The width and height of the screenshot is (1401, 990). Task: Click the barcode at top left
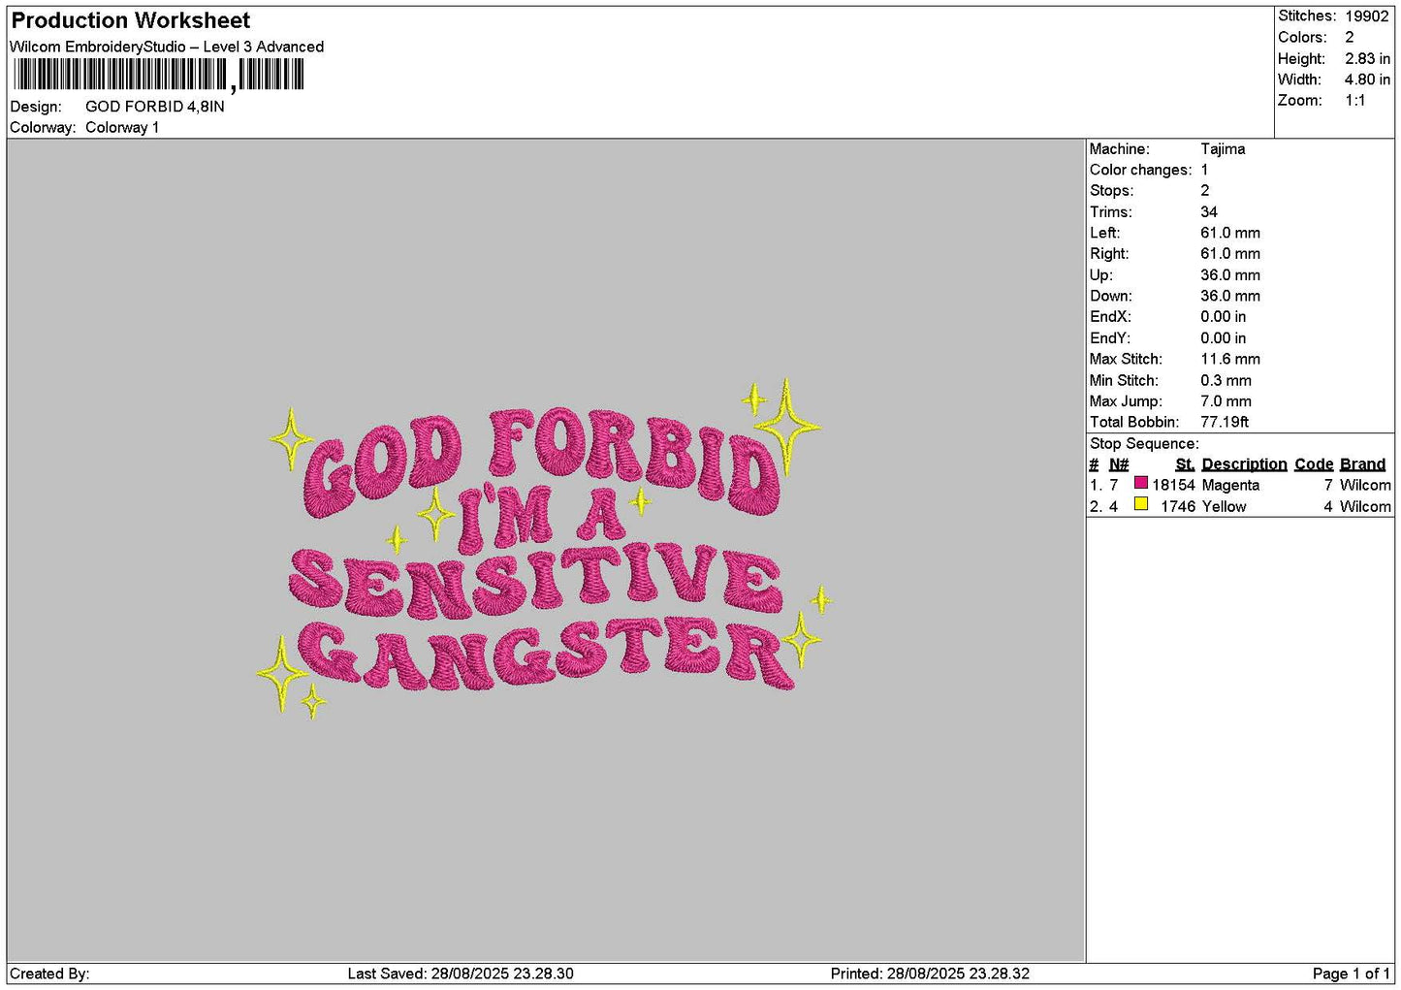coord(159,75)
